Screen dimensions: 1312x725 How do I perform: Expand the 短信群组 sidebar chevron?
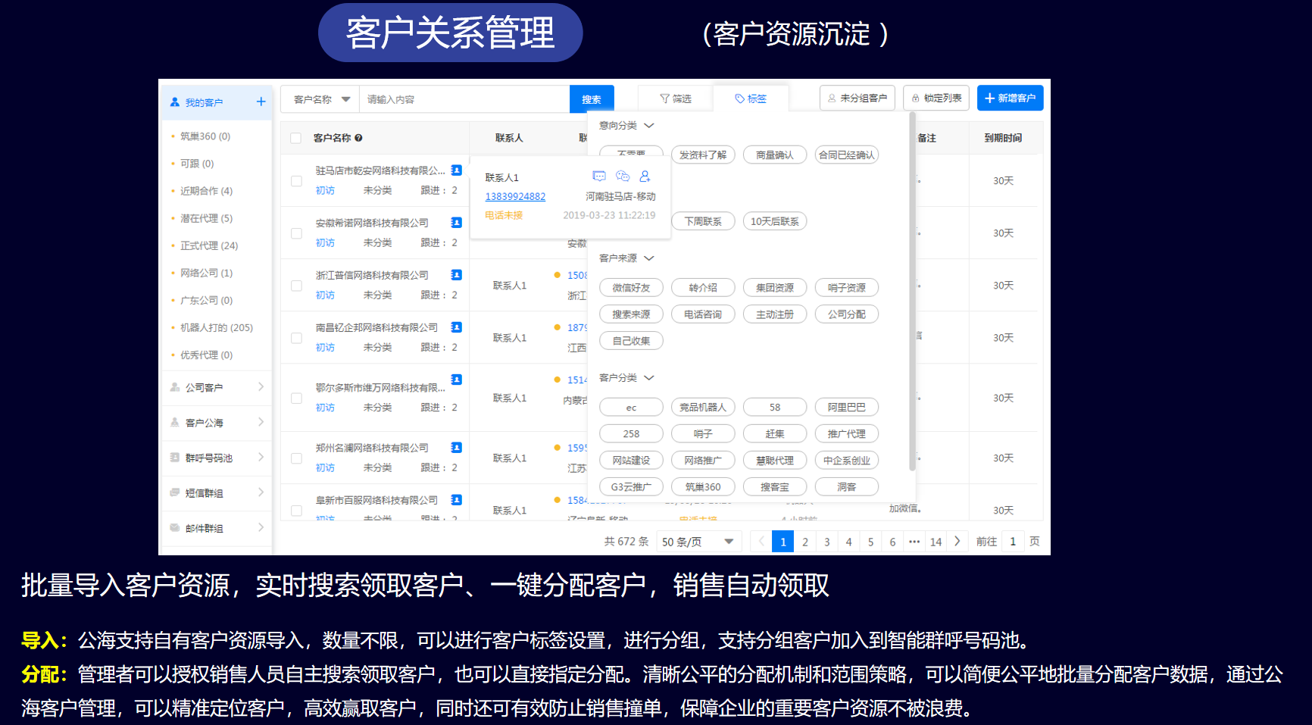pos(261,492)
